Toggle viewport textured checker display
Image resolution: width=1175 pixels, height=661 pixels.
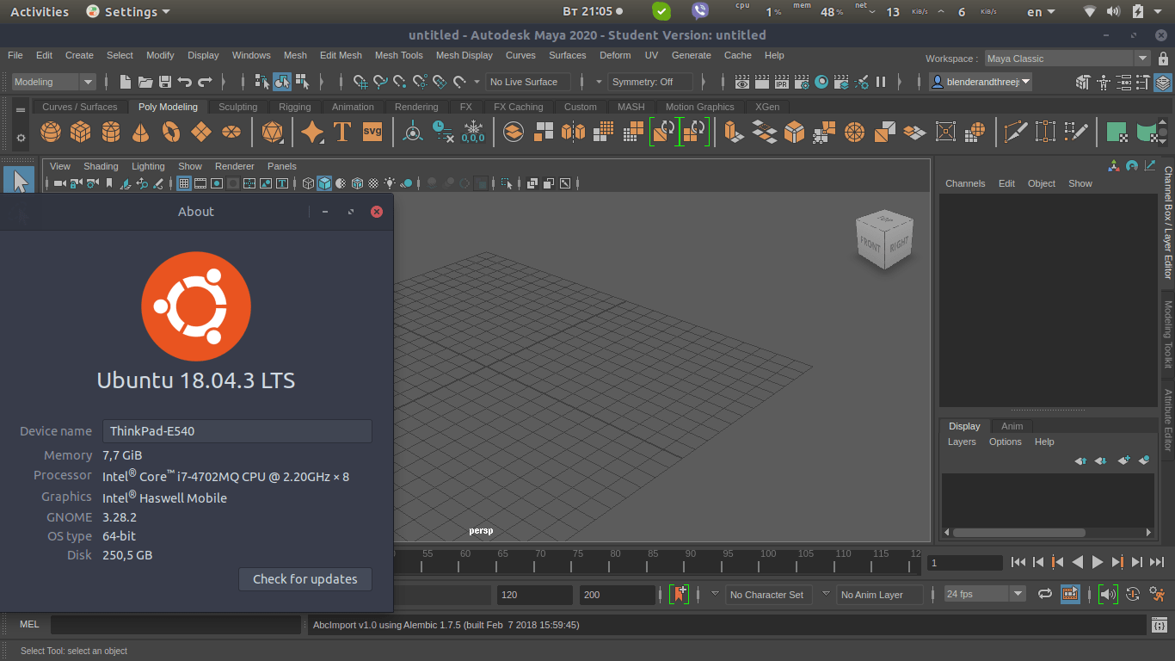(373, 183)
